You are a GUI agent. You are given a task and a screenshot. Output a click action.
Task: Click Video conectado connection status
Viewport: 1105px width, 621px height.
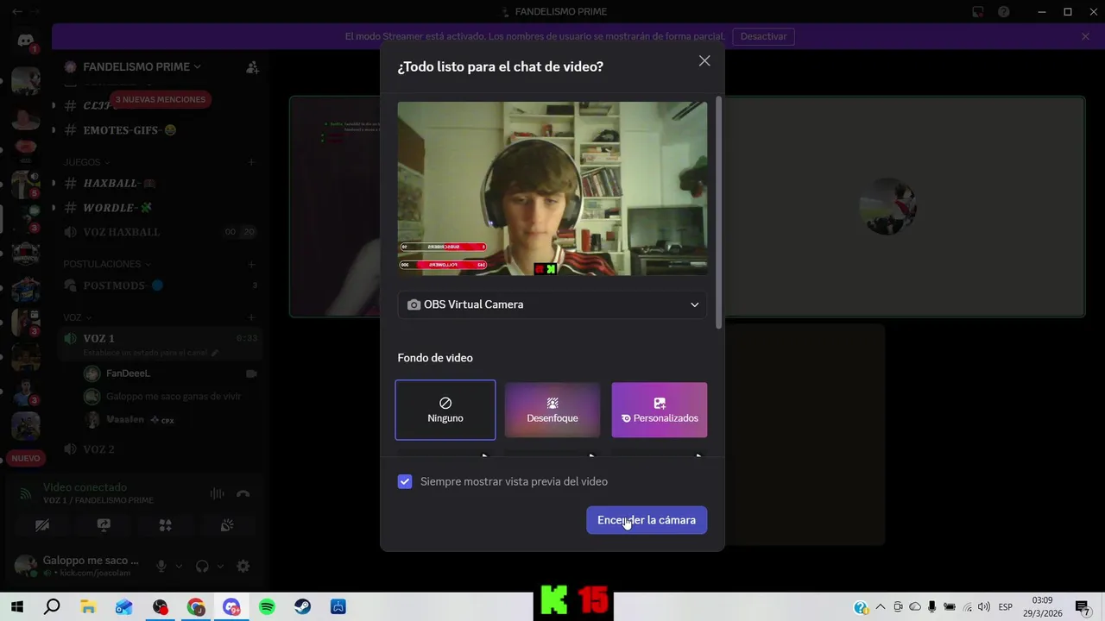(85, 487)
